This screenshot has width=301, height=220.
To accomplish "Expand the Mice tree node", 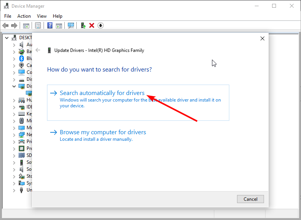I will pos(14,121).
